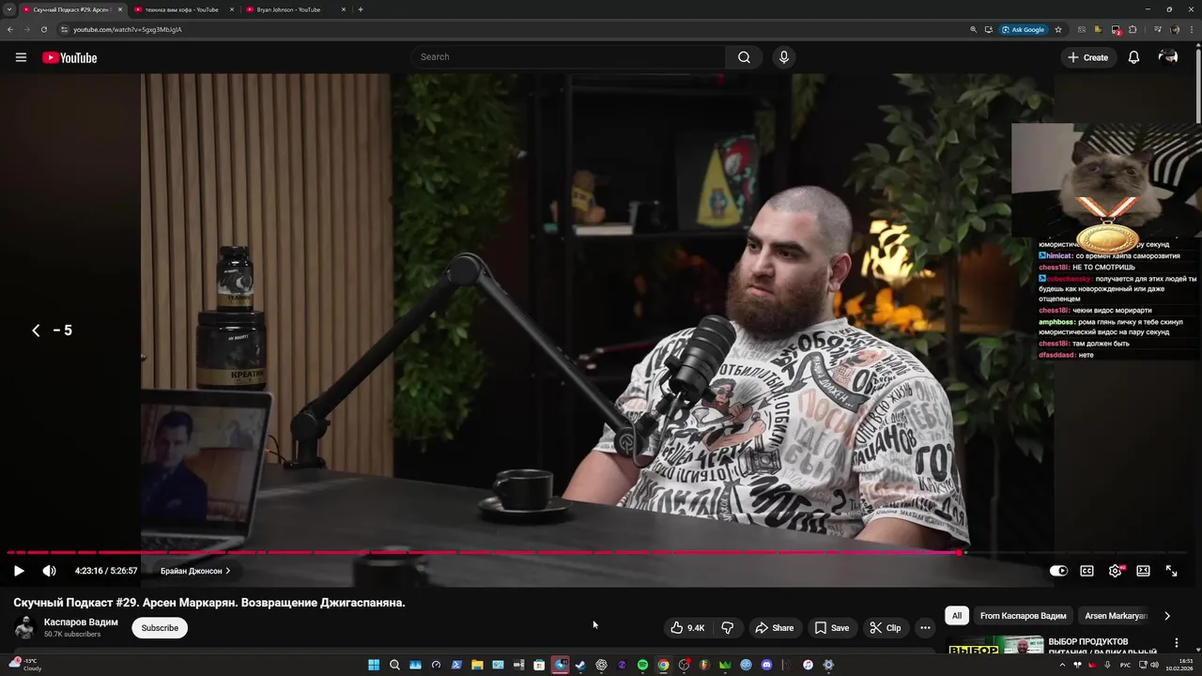Toggle the autoplay switch

[x=1058, y=571]
